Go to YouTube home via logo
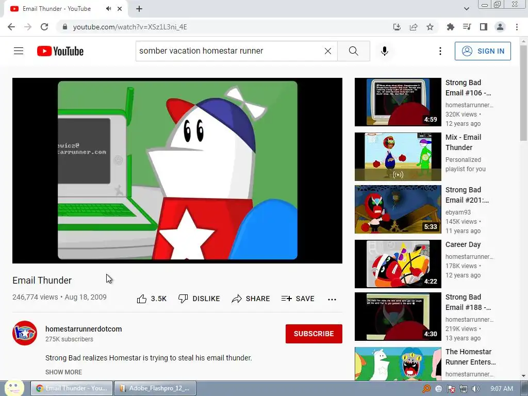Viewport: 528px width, 396px height. coord(60,51)
